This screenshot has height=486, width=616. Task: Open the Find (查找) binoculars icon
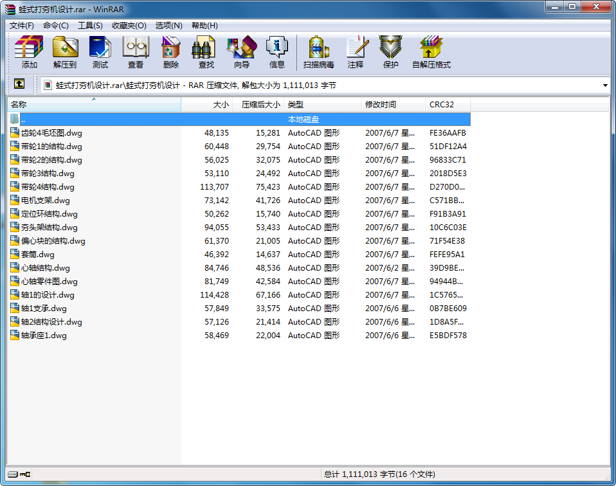coord(206,52)
